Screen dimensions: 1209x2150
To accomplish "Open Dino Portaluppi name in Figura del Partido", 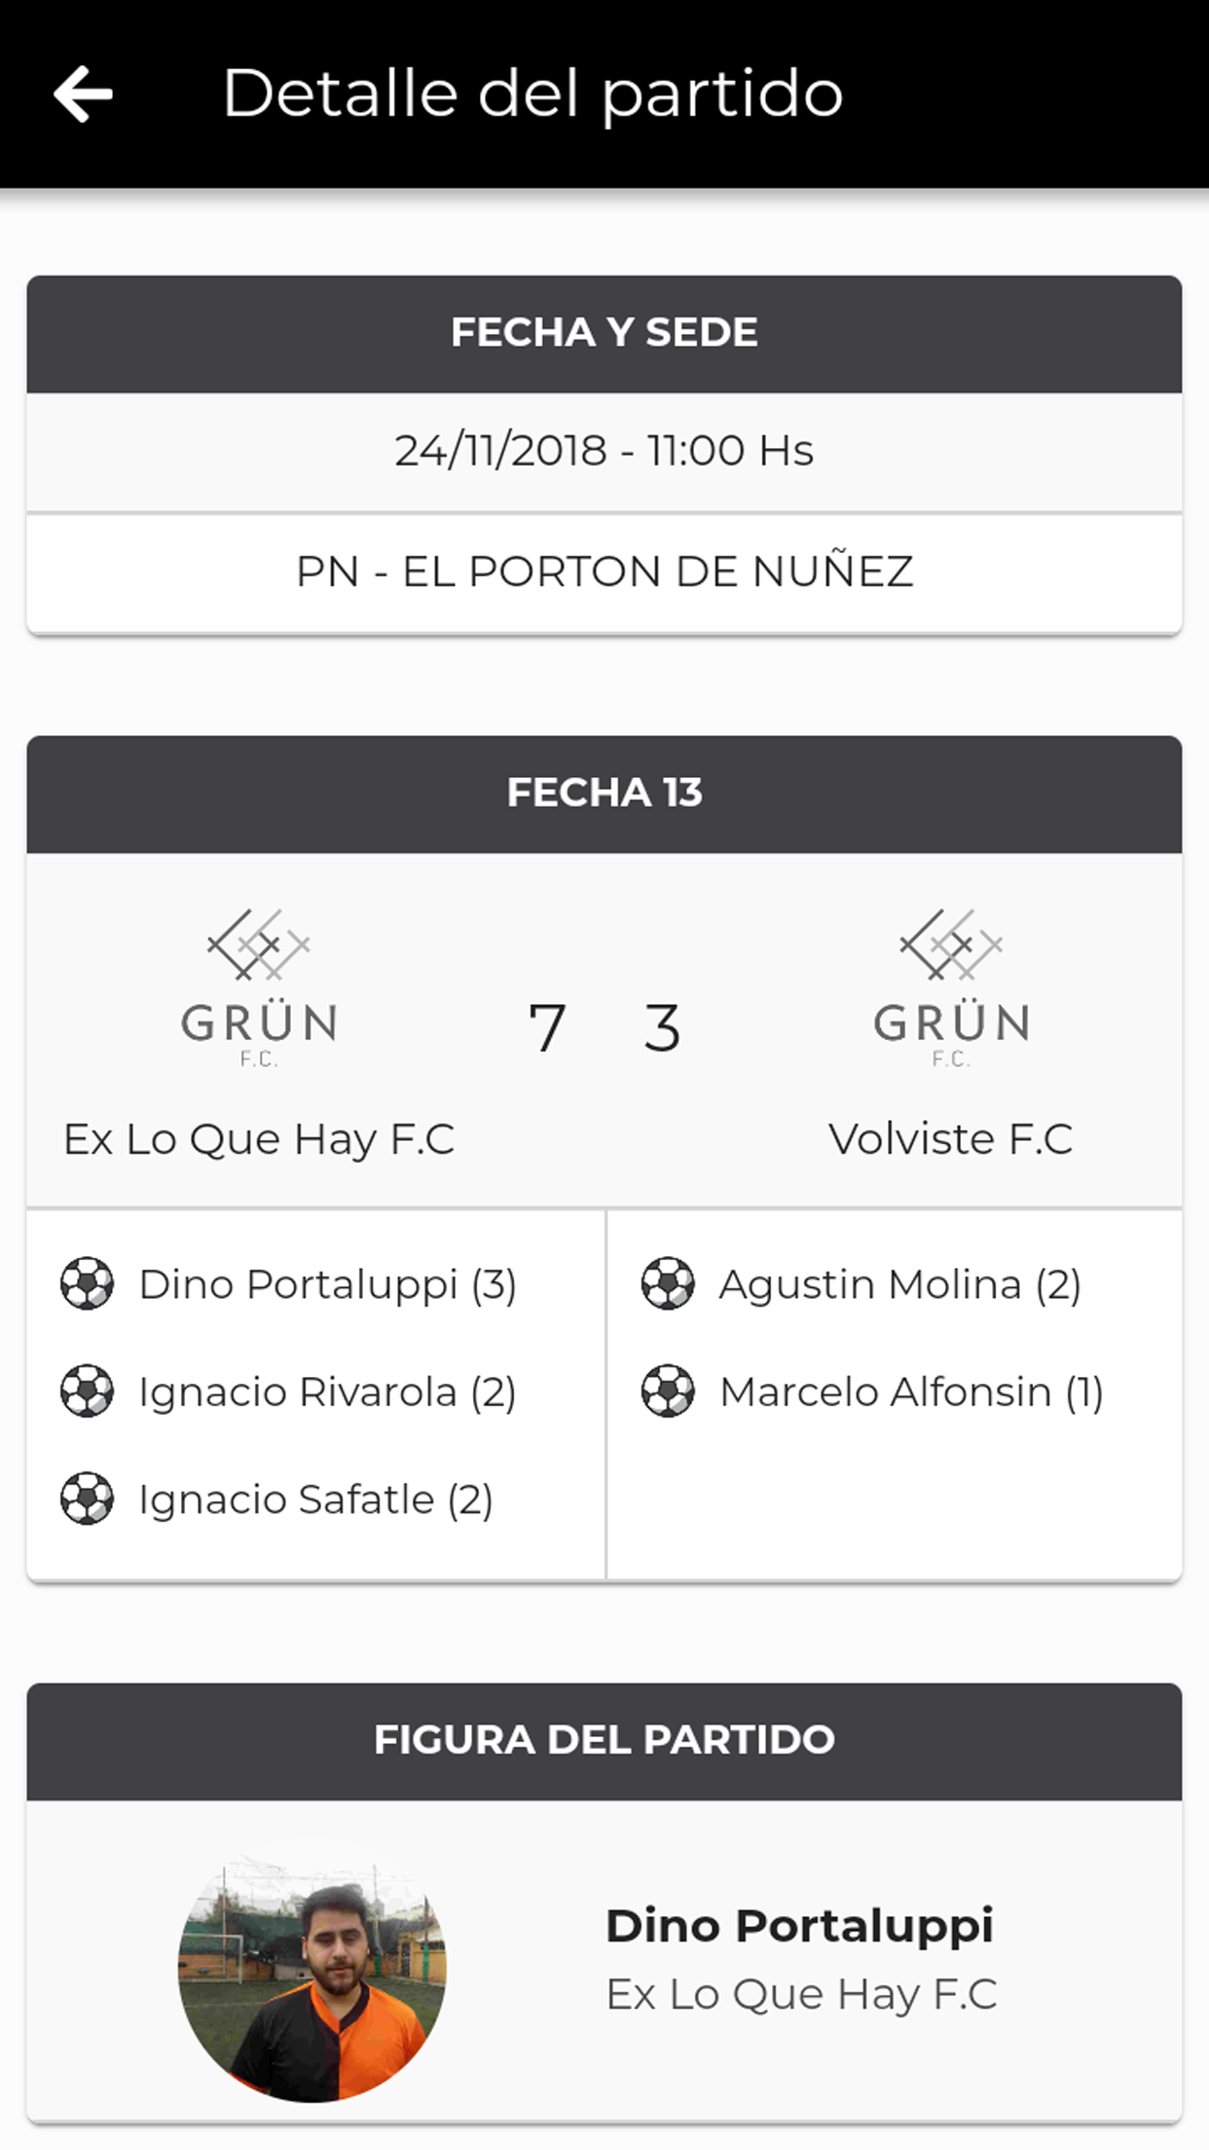I will (799, 1925).
